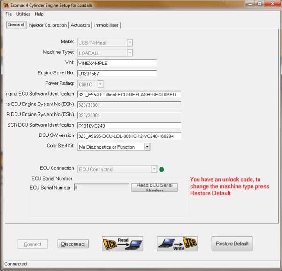Switch to the General tab
This screenshot has height=271, width=282.
[16, 25]
